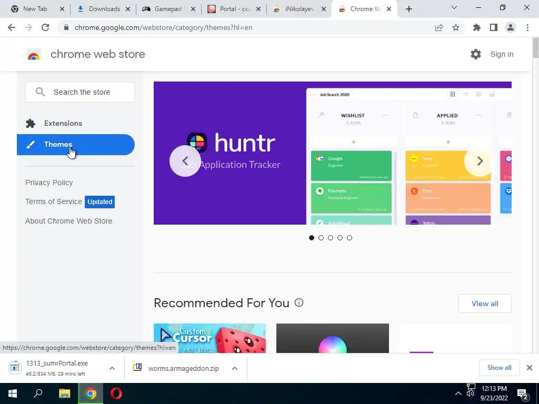Switch to the New Tab tab

(34, 9)
